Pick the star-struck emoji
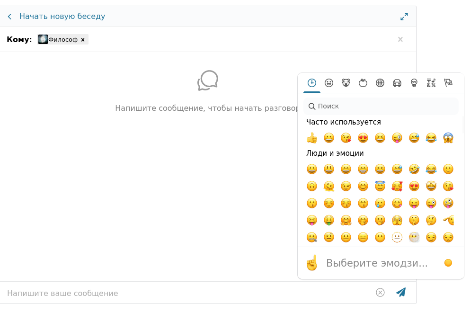The width and height of the screenshot is (470, 313). click(431, 186)
